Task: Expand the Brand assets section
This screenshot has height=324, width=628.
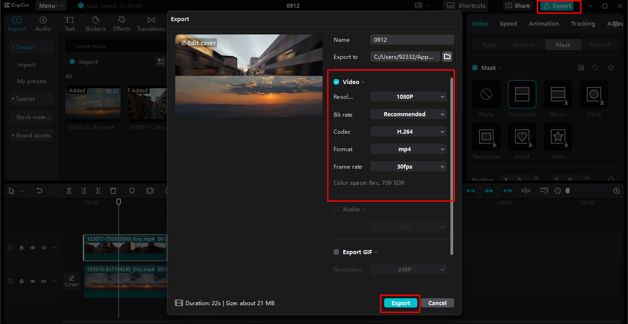Action: (31, 135)
